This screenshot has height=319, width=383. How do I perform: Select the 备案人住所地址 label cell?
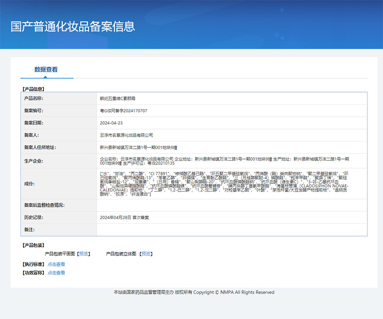click(x=59, y=147)
